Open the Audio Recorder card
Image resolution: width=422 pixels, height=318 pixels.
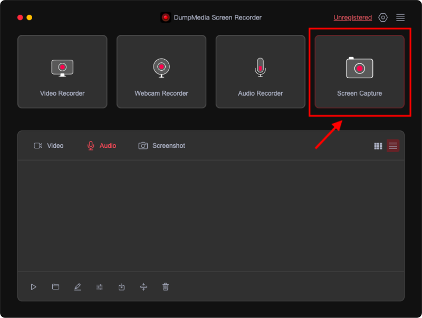pos(260,72)
